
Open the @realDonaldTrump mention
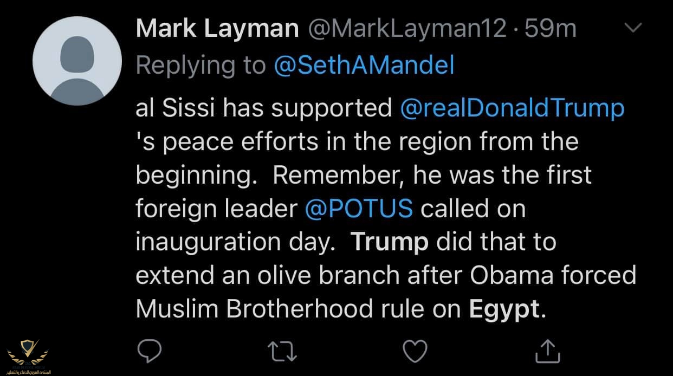tap(512, 108)
